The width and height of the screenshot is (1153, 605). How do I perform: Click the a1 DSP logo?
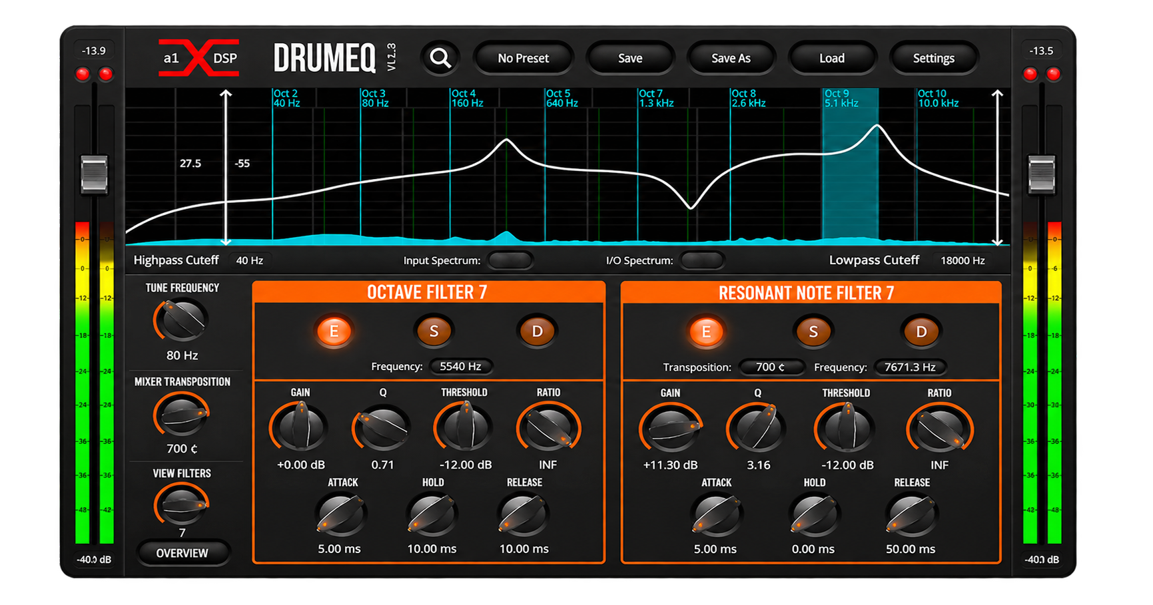tap(198, 58)
